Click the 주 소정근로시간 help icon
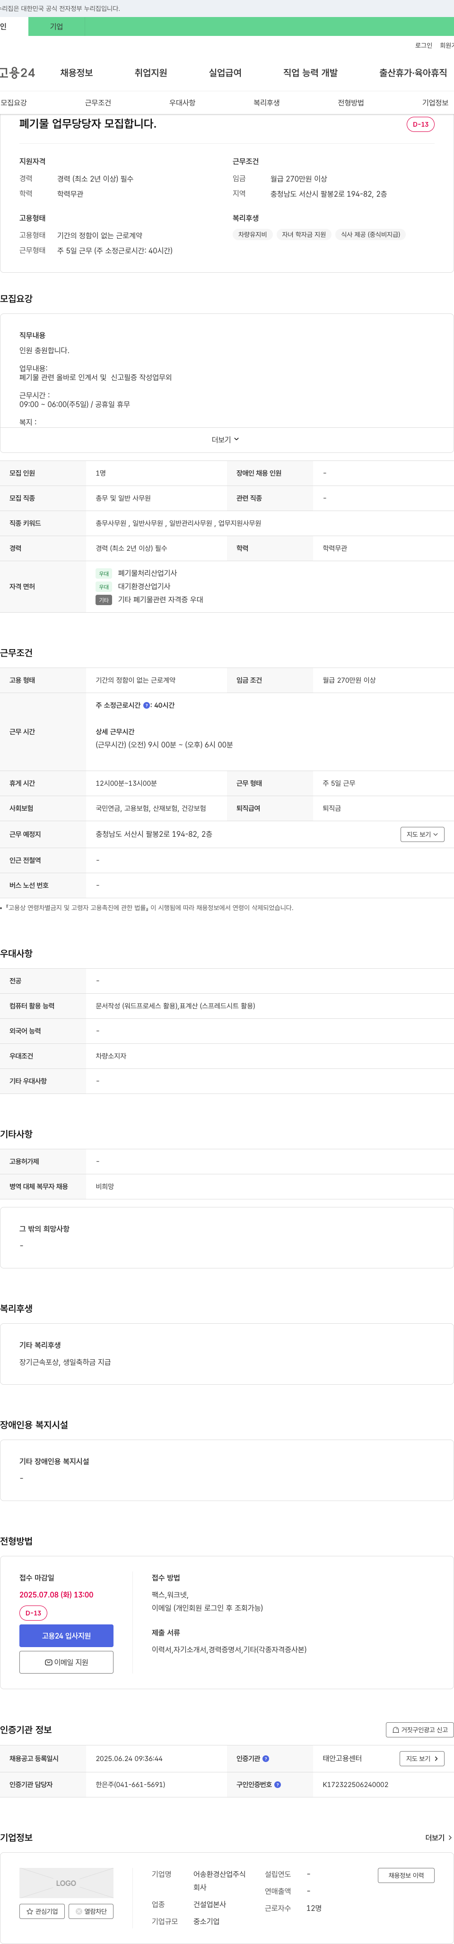 [147, 706]
